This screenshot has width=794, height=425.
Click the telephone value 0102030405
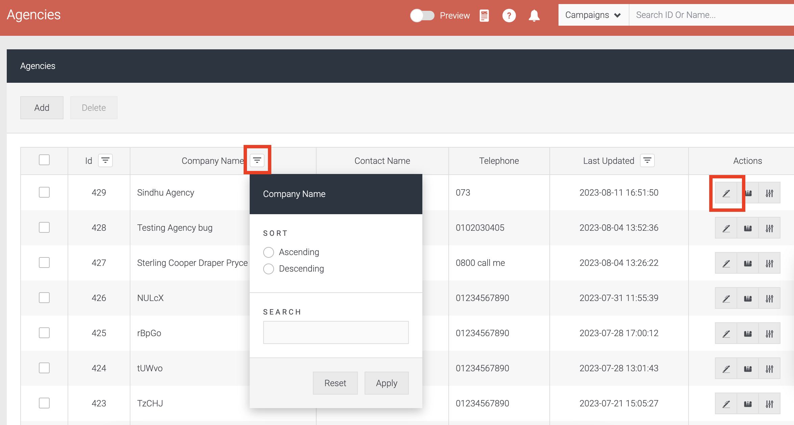point(480,228)
